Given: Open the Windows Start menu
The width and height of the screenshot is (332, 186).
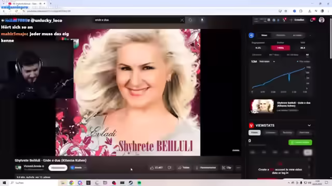Looking at the screenshot, I should coord(4,182).
